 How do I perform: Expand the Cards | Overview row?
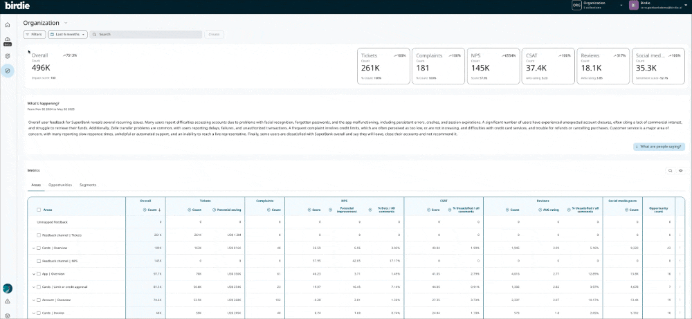(x=34, y=248)
